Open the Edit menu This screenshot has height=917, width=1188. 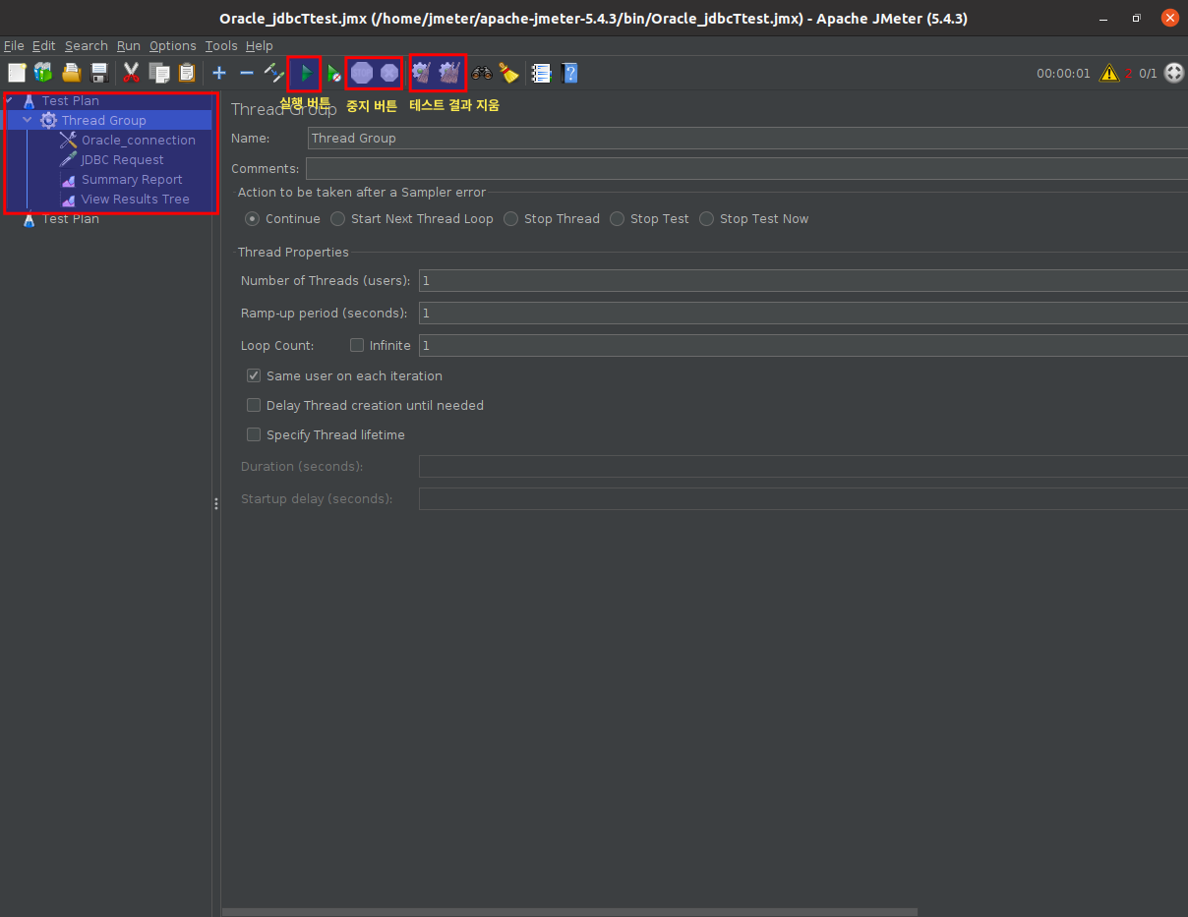pos(43,45)
